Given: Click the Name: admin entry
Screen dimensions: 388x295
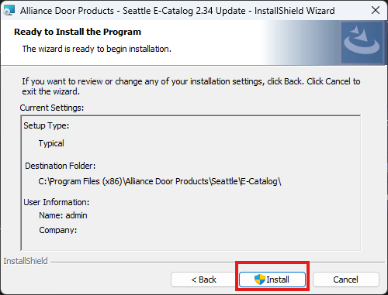Looking at the screenshot, I should 63,215.
